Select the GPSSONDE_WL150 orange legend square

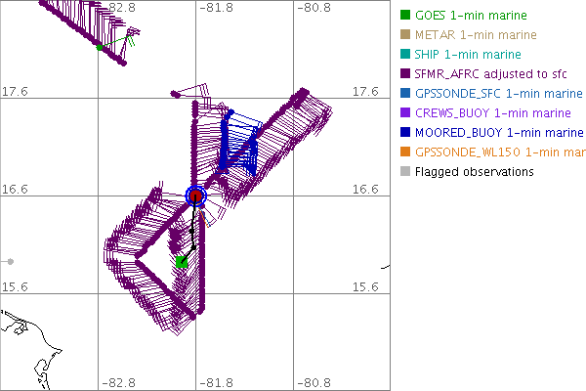(404, 152)
